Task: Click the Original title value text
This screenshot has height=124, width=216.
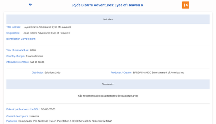Action: click(x=47, y=33)
